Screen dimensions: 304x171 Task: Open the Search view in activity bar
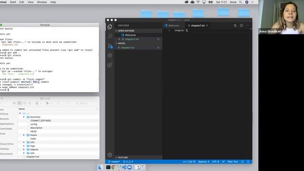pyautogui.click(x=110, y=36)
